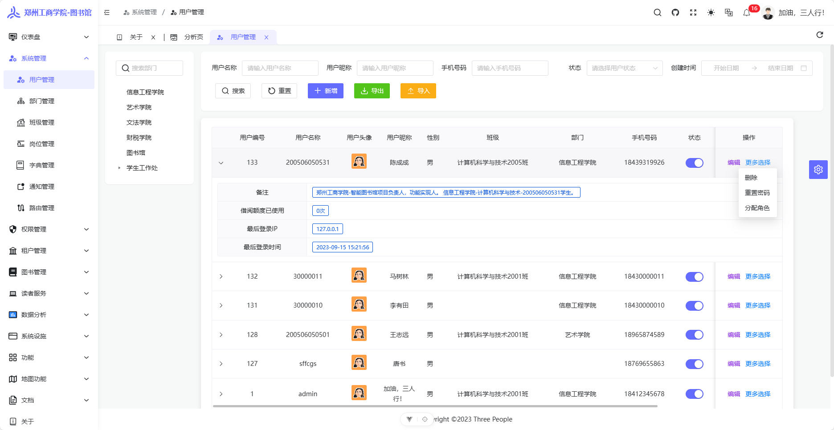Click 更多选择 link for user 128
The height and width of the screenshot is (430, 834).
pyautogui.click(x=758, y=335)
